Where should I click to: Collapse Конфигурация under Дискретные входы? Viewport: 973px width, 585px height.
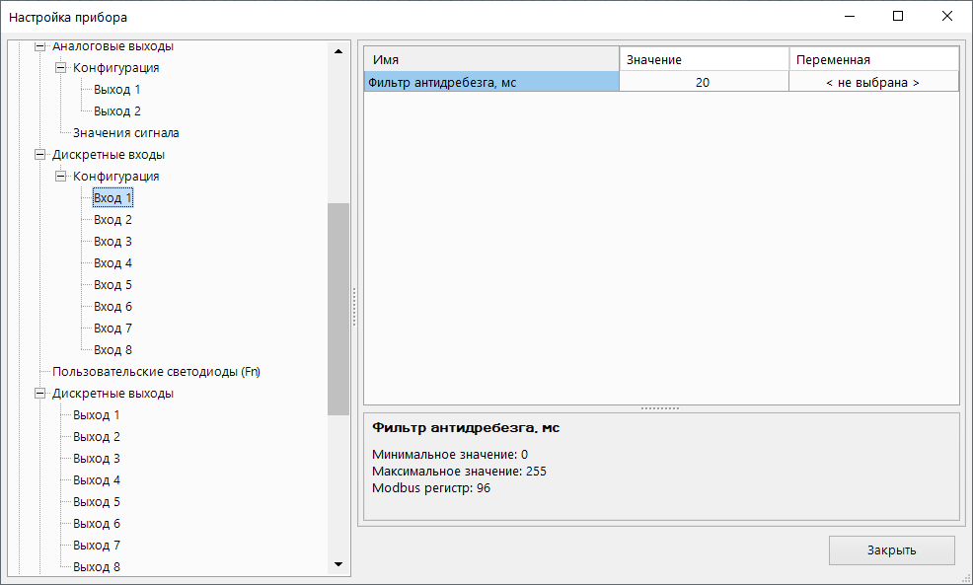tap(61, 177)
